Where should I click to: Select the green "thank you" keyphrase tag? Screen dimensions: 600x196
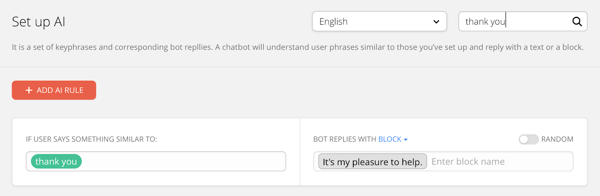pyautogui.click(x=56, y=161)
